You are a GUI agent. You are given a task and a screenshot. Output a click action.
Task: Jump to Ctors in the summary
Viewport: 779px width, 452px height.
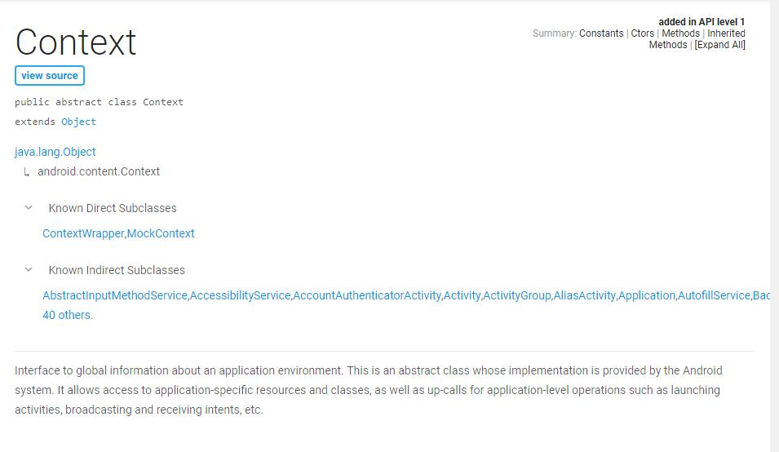[x=642, y=33]
